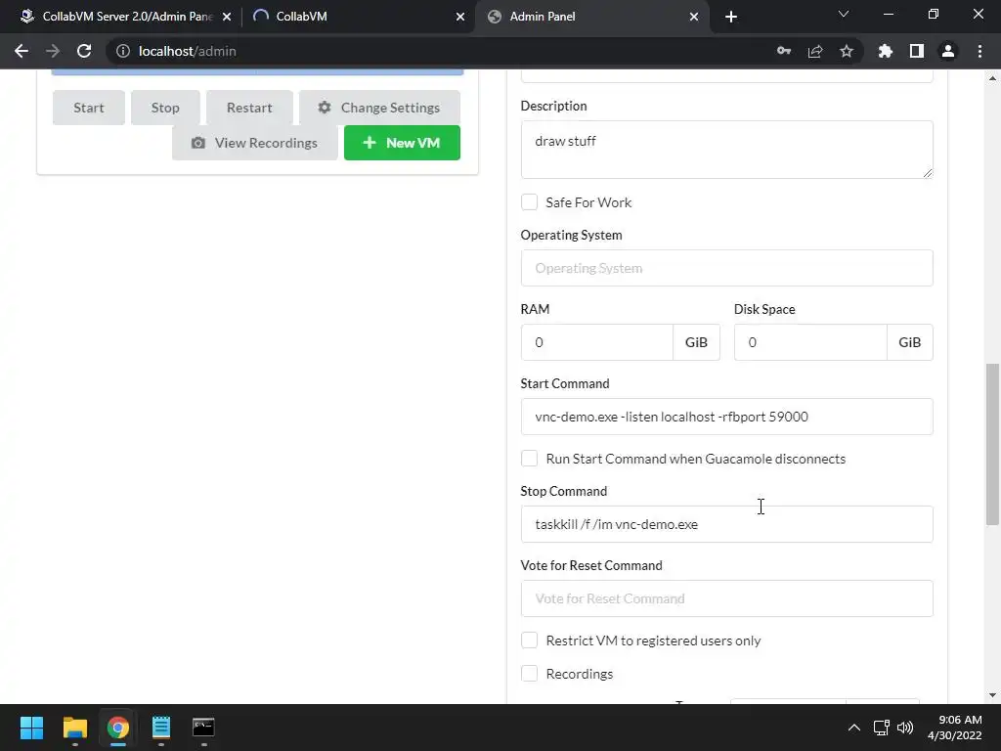Open the network tray icon

[x=882, y=728]
